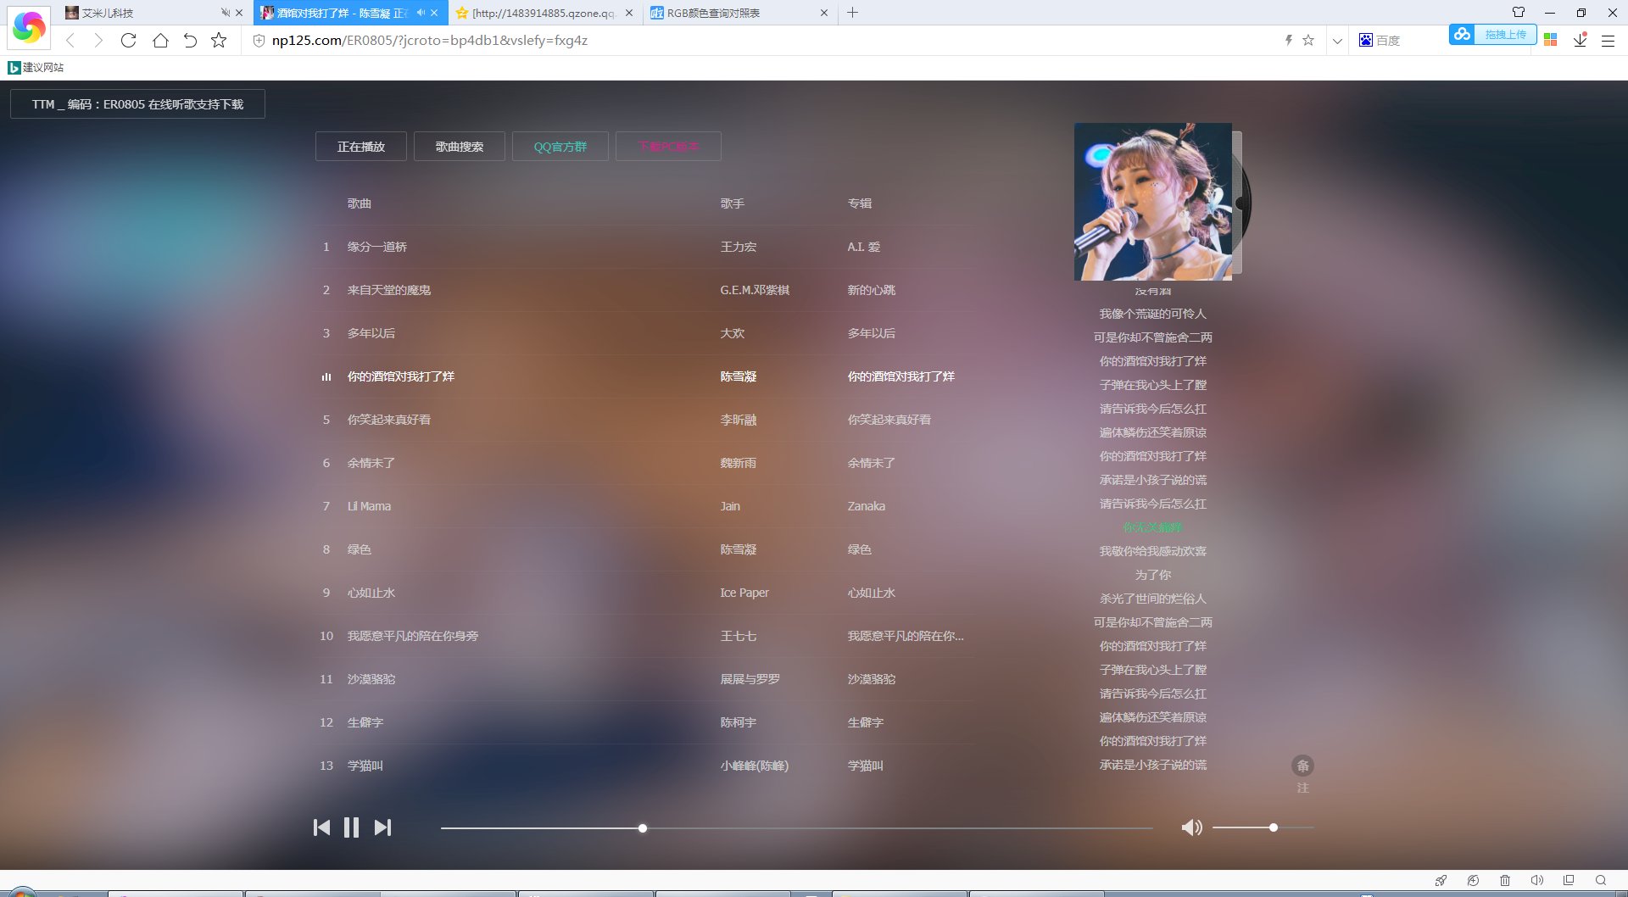Go back to the previous track
Image resolution: width=1628 pixels, height=897 pixels.
322,827
